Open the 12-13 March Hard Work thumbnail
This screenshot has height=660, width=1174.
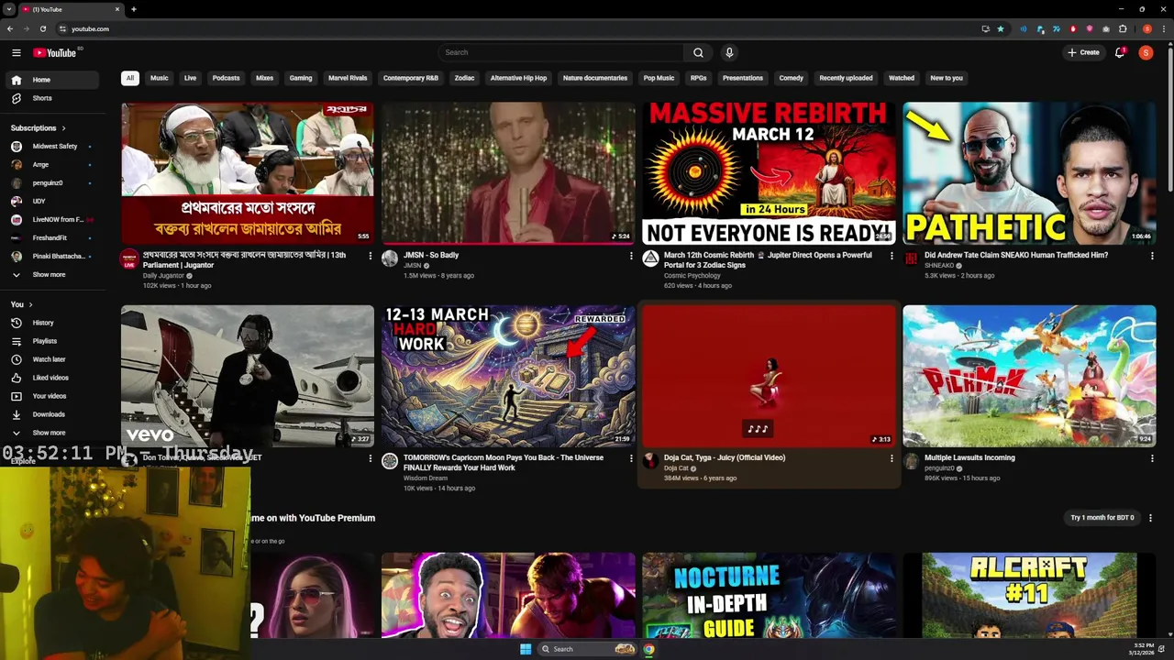[508, 376]
